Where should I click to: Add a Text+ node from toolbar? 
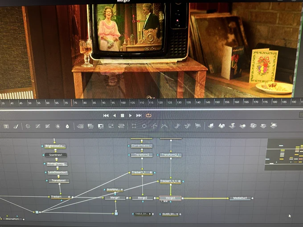coord(6,126)
